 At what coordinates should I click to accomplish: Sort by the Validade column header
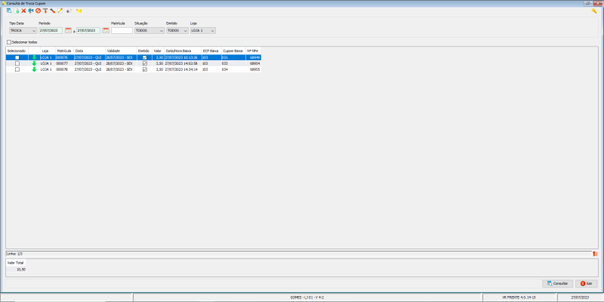[121, 50]
